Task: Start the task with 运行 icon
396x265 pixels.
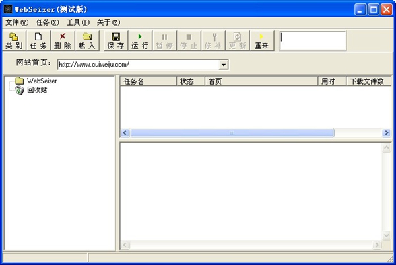Action: tap(140, 41)
